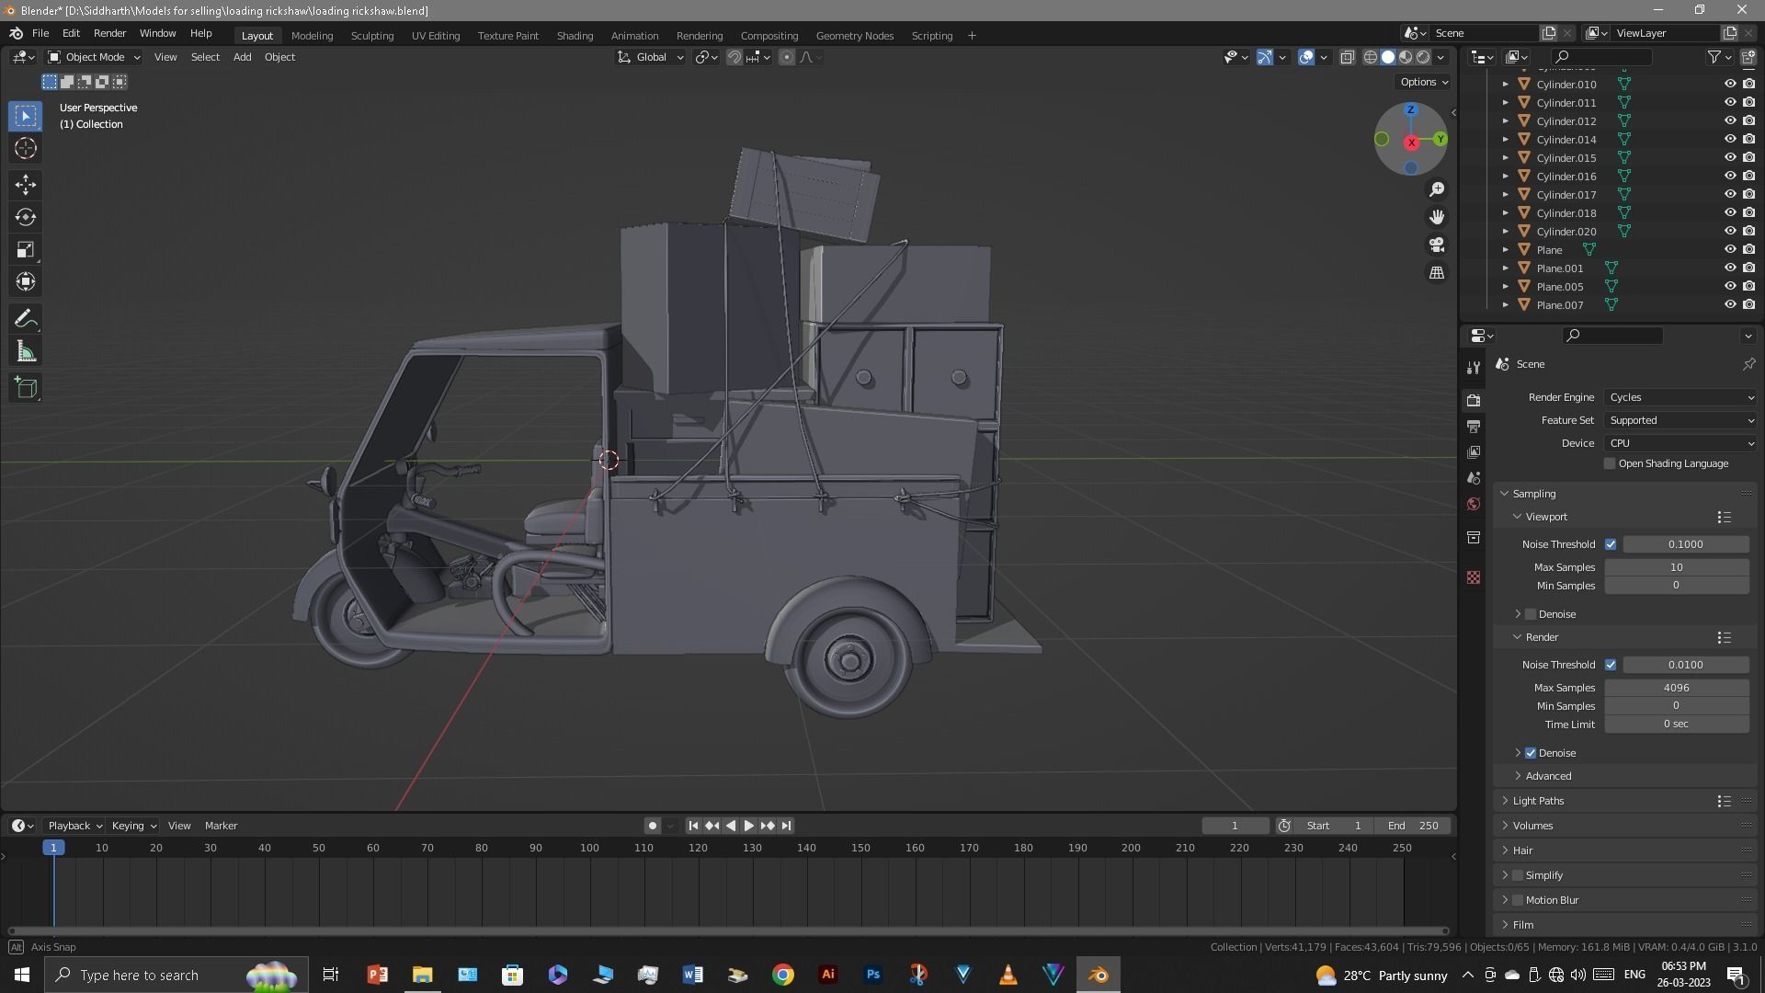
Task: Activate the Scale tool
Action: coord(26,249)
